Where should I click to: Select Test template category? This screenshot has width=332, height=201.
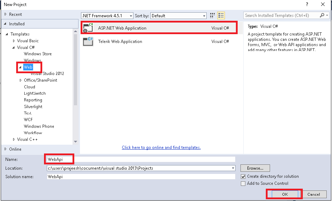point(27,113)
